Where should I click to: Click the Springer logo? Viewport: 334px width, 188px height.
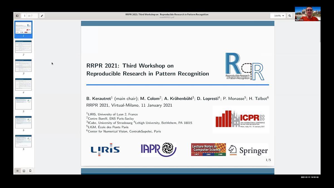click(x=248, y=150)
